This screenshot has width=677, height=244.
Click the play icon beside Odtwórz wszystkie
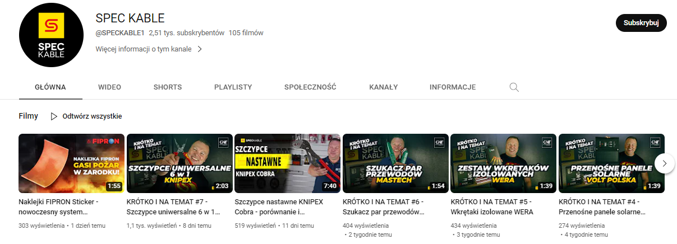[x=54, y=116]
